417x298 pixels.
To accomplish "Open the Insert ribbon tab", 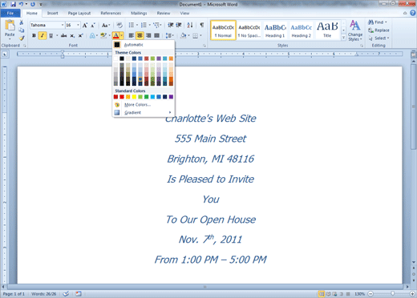I will pyautogui.click(x=52, y=13).
